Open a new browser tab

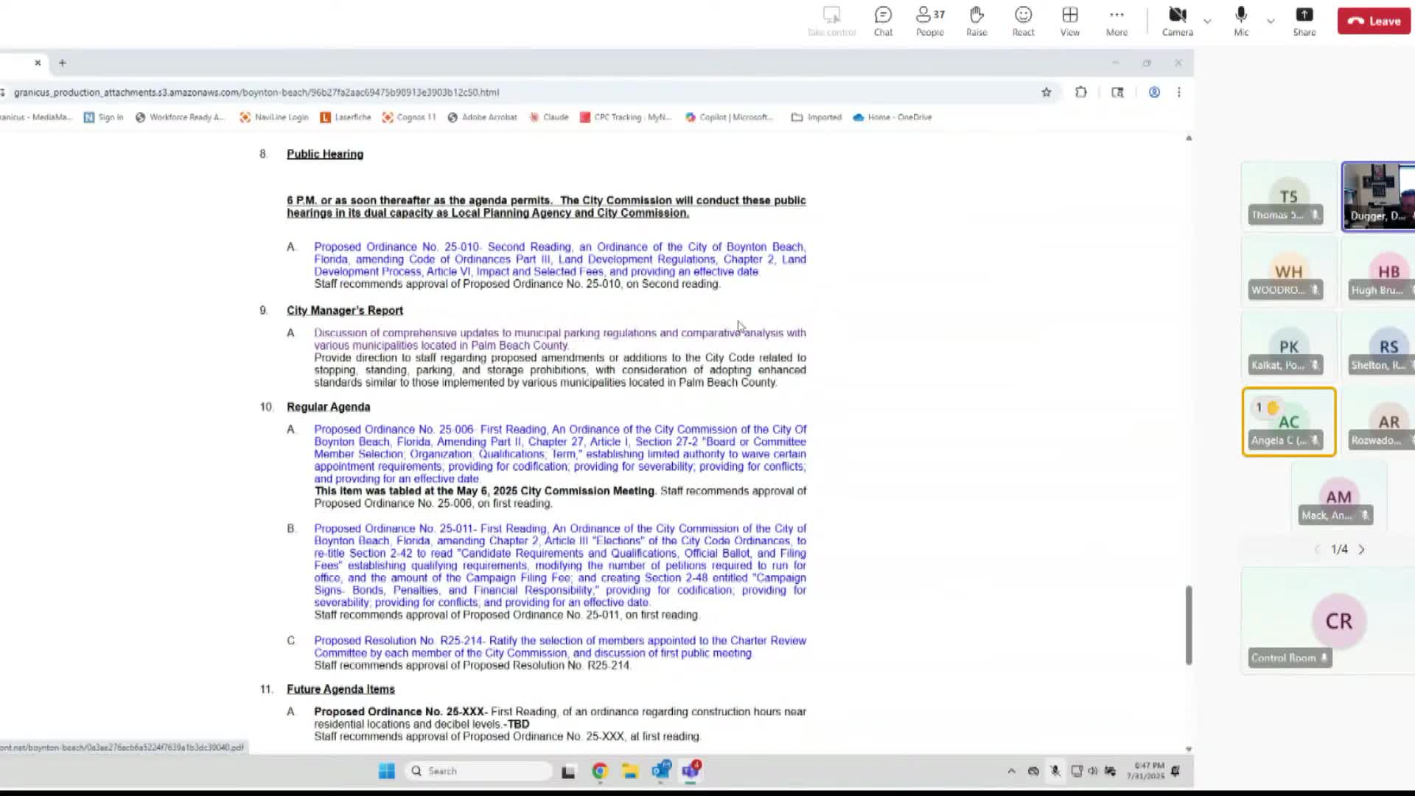click(x=63, y=63)
